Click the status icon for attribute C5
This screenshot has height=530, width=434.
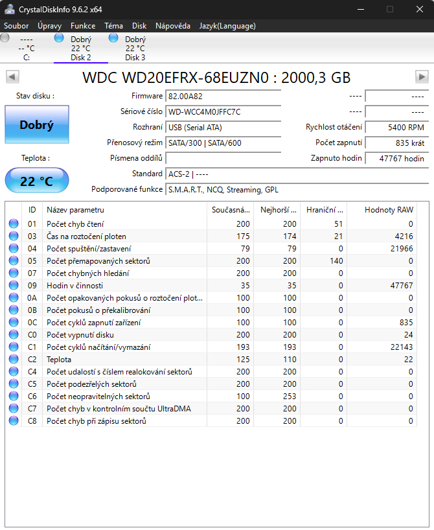(14, 384)
